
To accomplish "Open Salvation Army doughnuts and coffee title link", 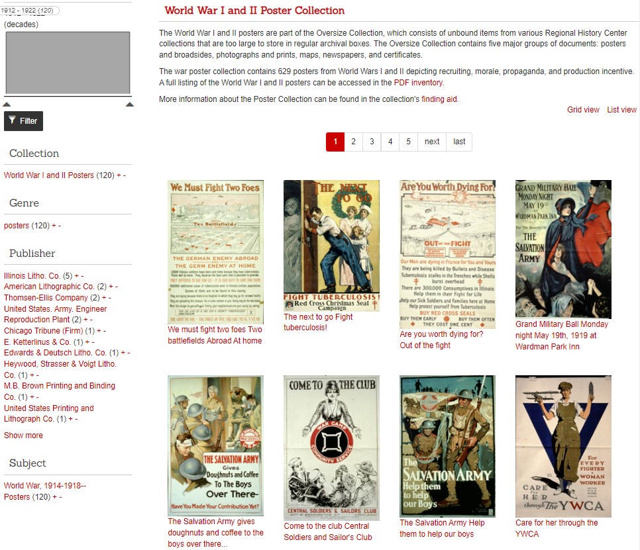I will click(215, 533).
